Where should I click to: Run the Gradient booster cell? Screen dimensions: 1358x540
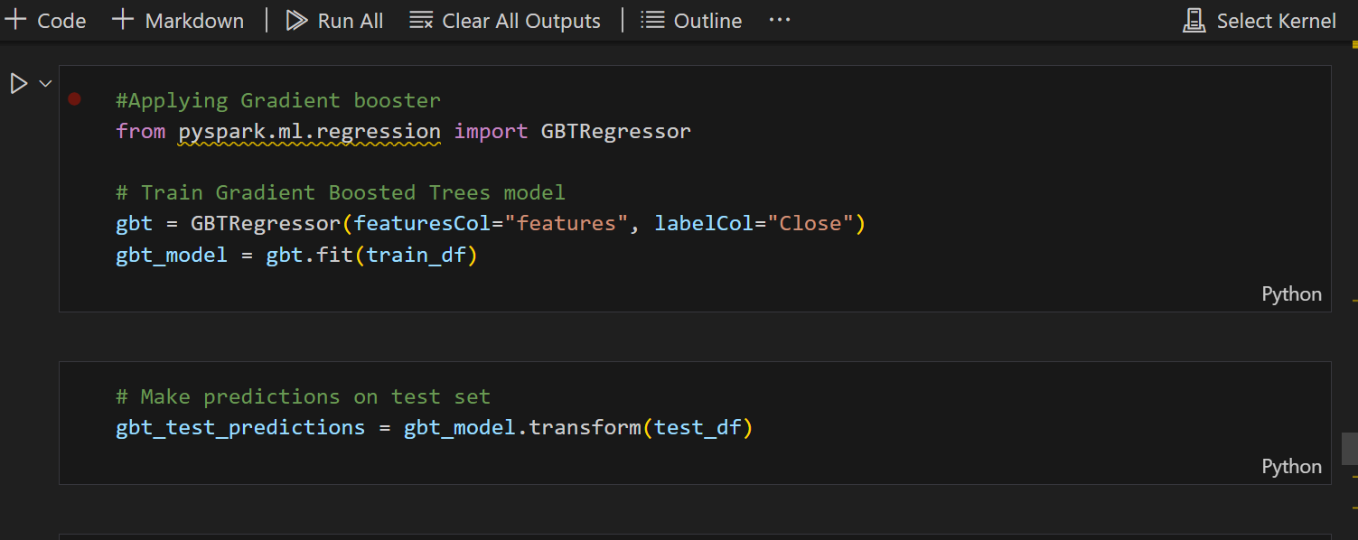[x=18, y=84]
